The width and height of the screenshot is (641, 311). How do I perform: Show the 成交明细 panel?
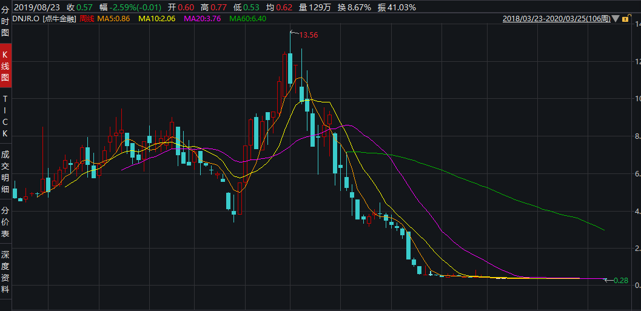coord(5,172)
